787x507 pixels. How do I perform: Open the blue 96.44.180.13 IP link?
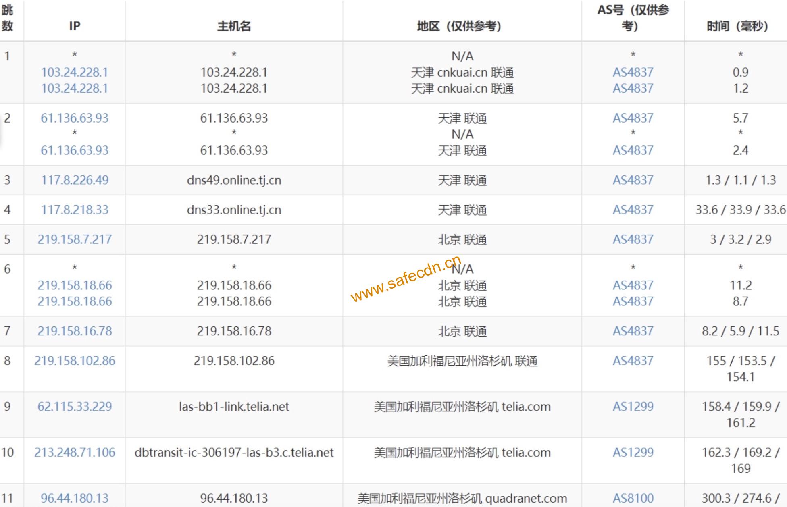tap(75, 498)
